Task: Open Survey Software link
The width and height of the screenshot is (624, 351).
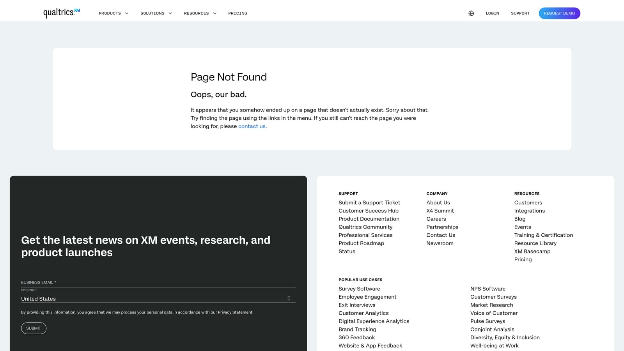Action: click(359, 289)
